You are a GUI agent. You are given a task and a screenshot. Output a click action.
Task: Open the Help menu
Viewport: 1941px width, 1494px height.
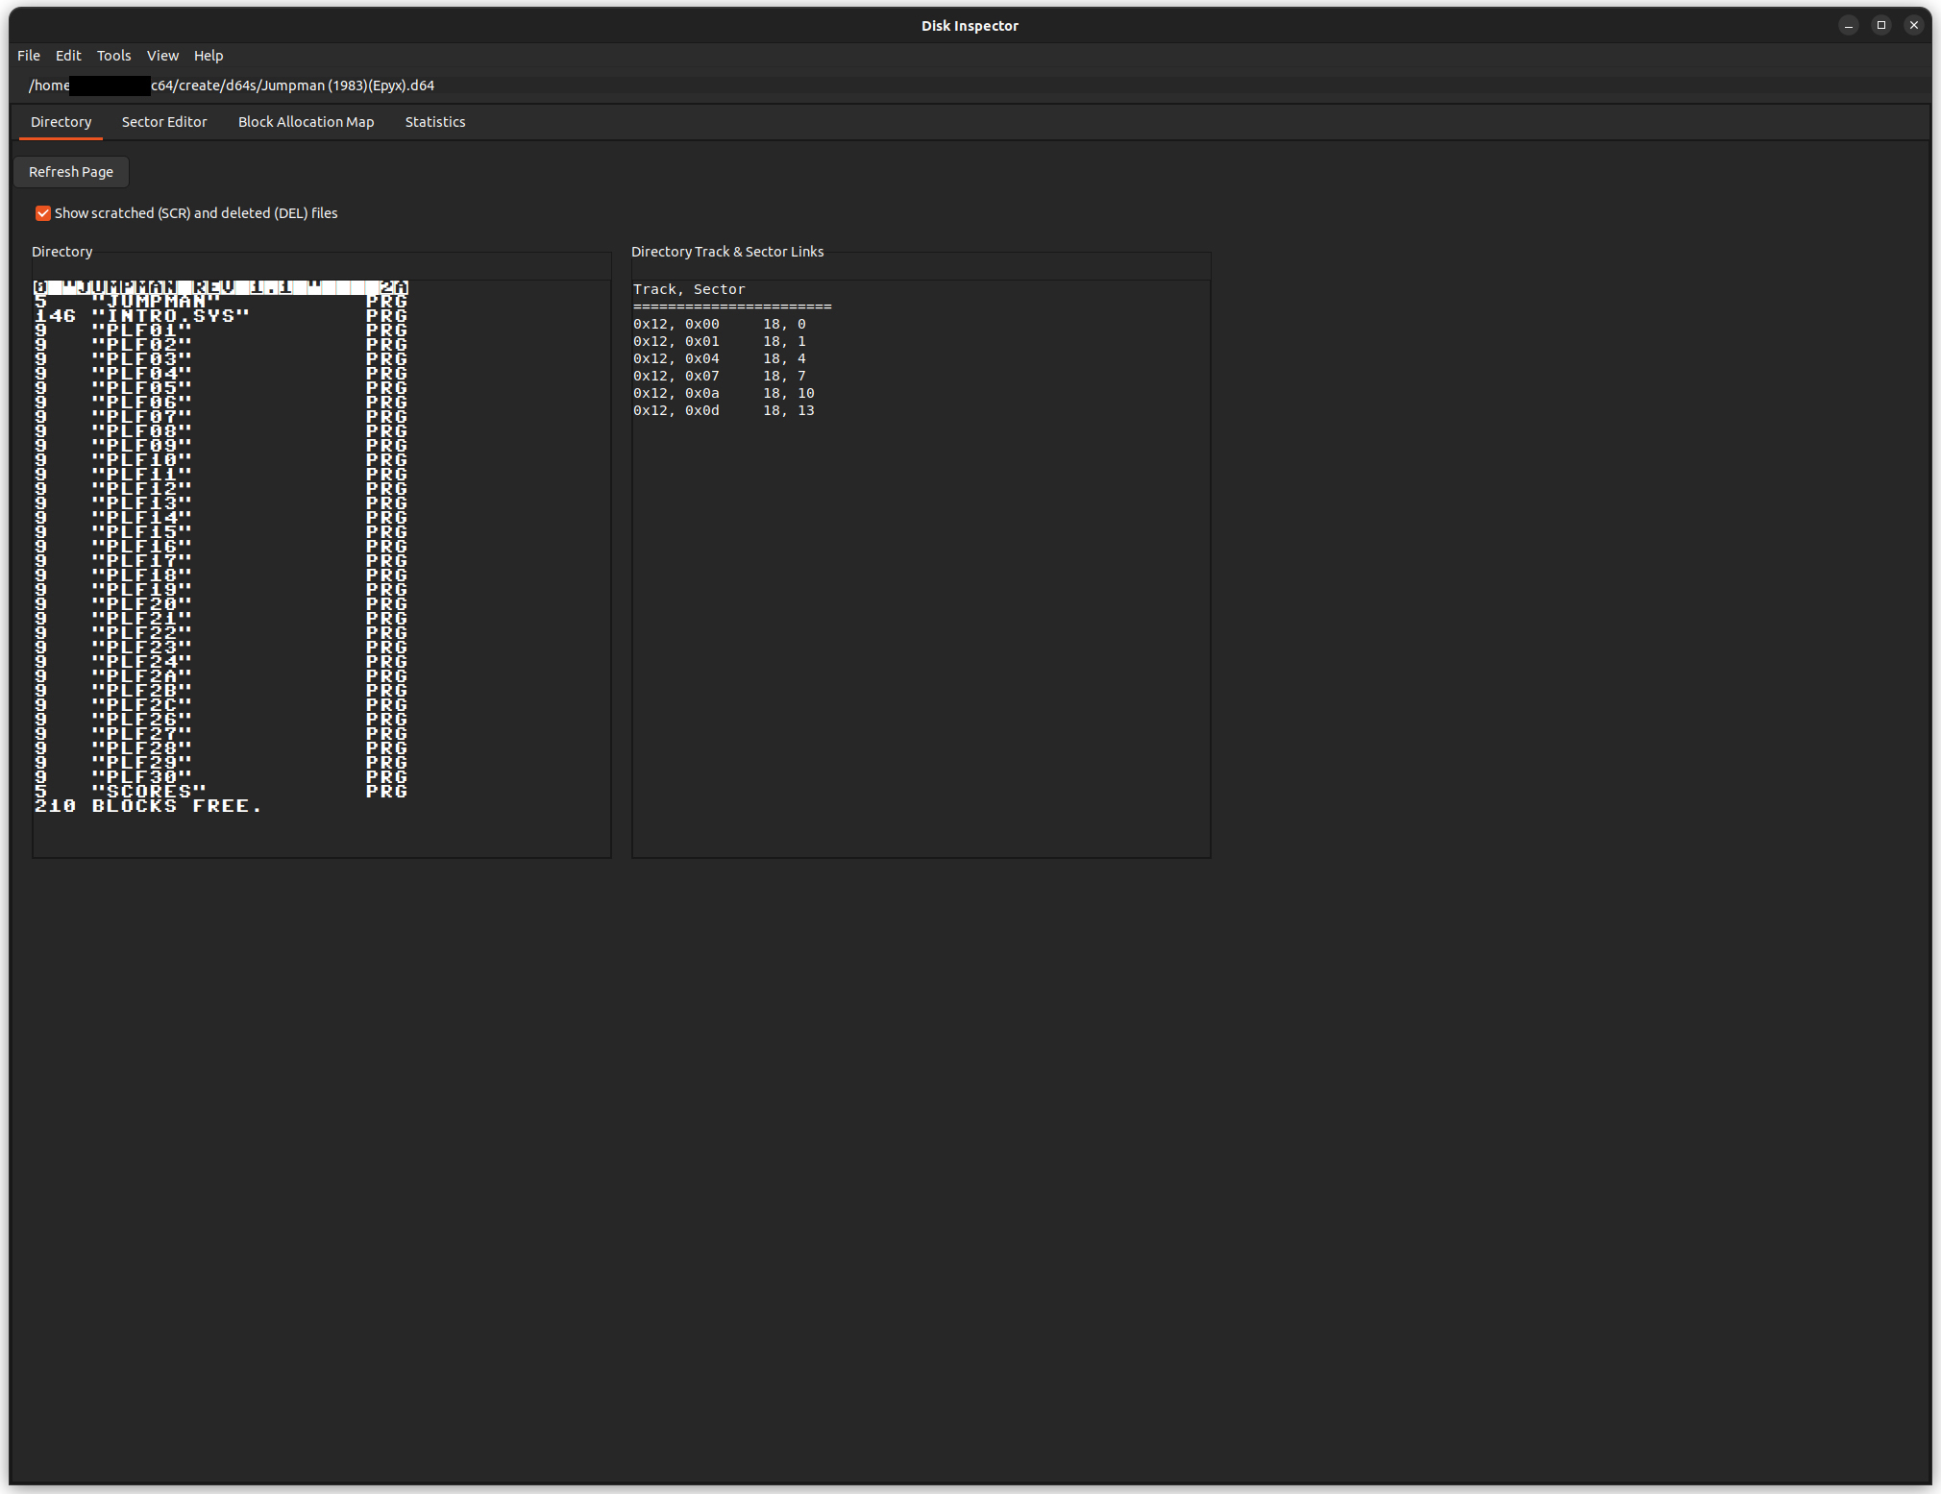click(x=208, y=56)
